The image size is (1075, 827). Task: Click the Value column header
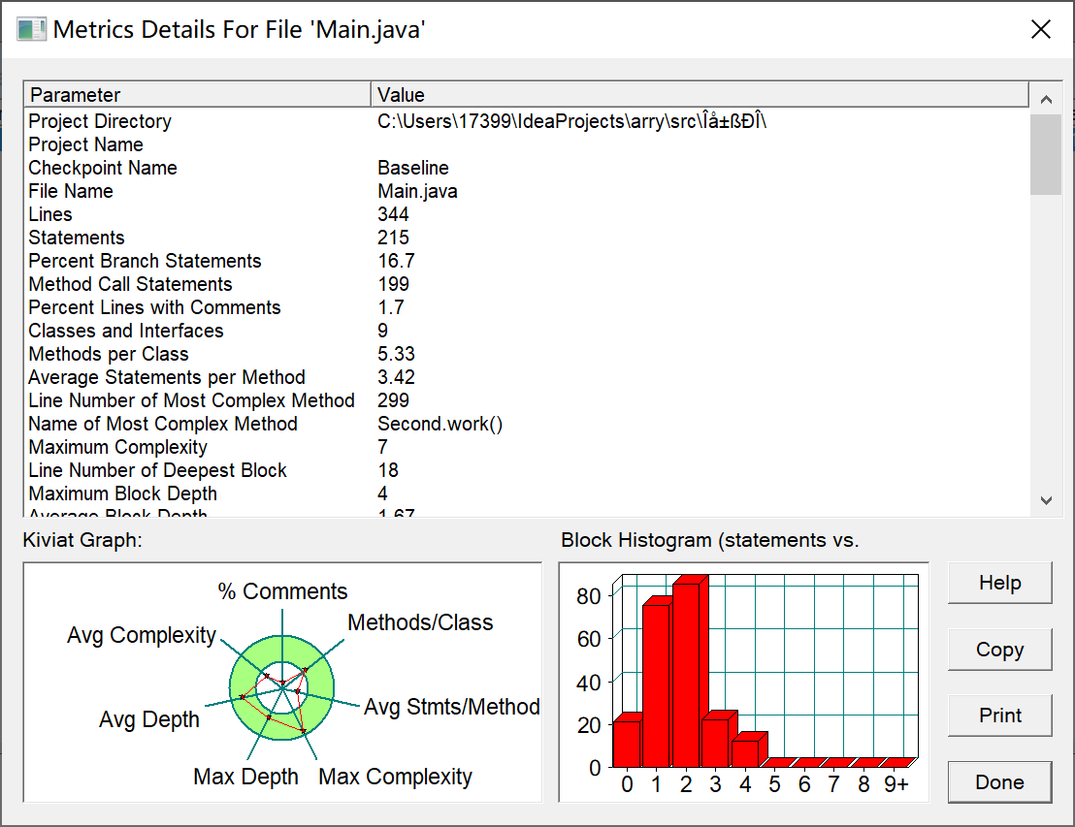click(700, 95)
